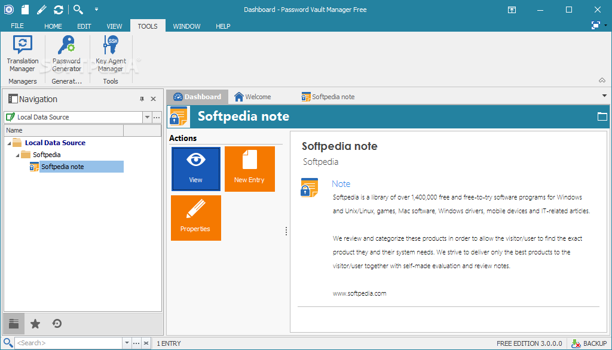The image size is (612, 350).
Task: Switch to the WINDOW ribbon tab
Action: click(x=186, y=26)
